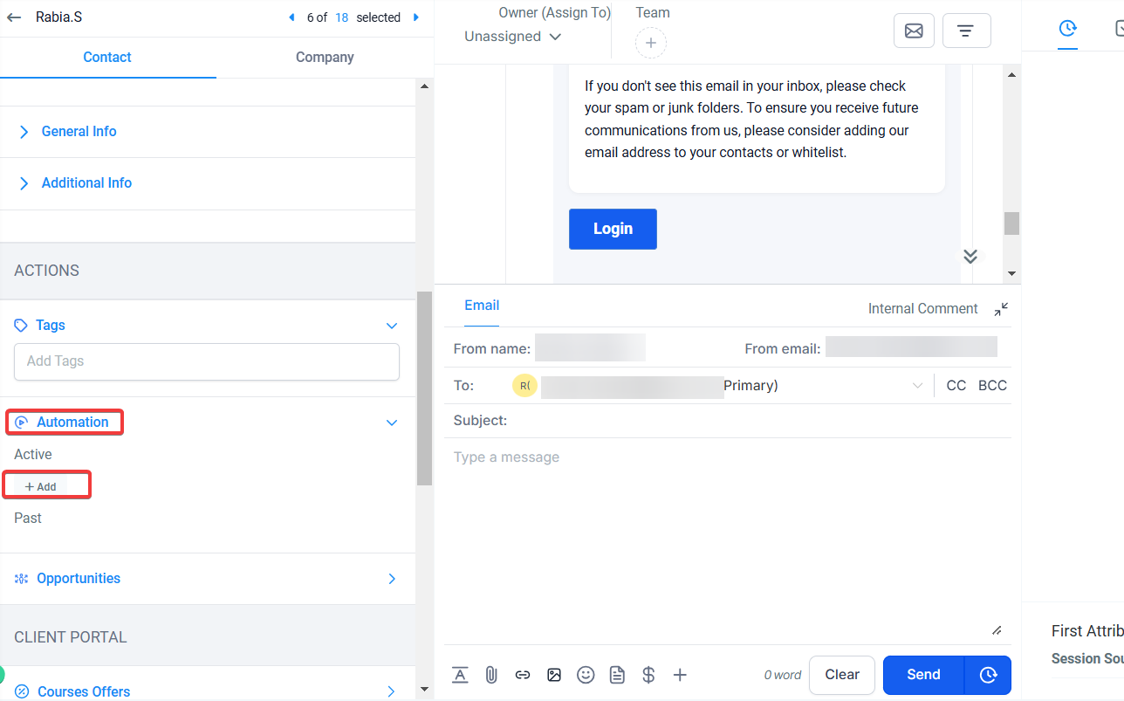
Task: Add an automation with + Add
Action: tap(40, 487)
